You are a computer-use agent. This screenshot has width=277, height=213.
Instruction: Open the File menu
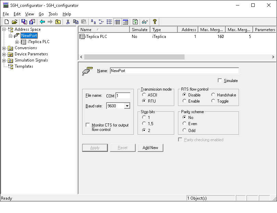6,14
